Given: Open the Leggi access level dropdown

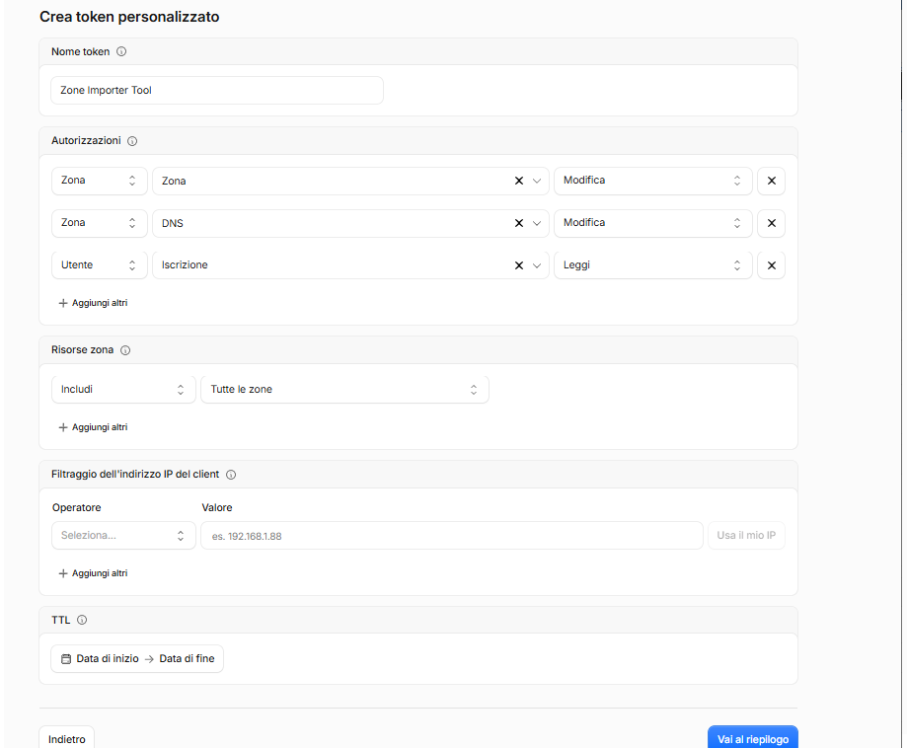Looking at the screenshot, I should 653,264.
